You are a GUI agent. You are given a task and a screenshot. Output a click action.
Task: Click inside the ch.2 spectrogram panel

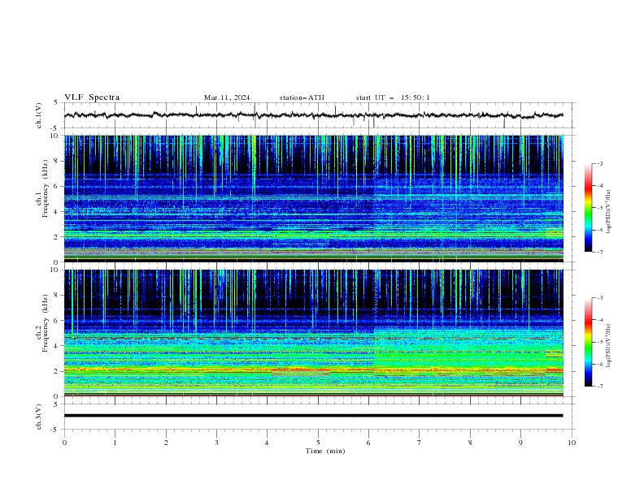313,333
